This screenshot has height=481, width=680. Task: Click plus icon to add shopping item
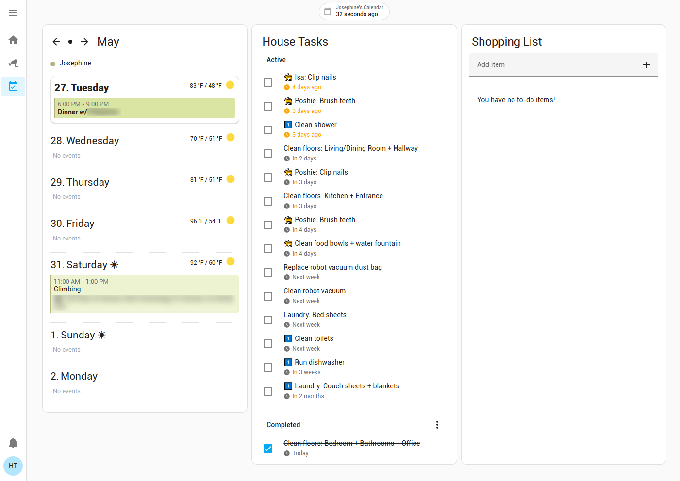(x=646, y=65)
